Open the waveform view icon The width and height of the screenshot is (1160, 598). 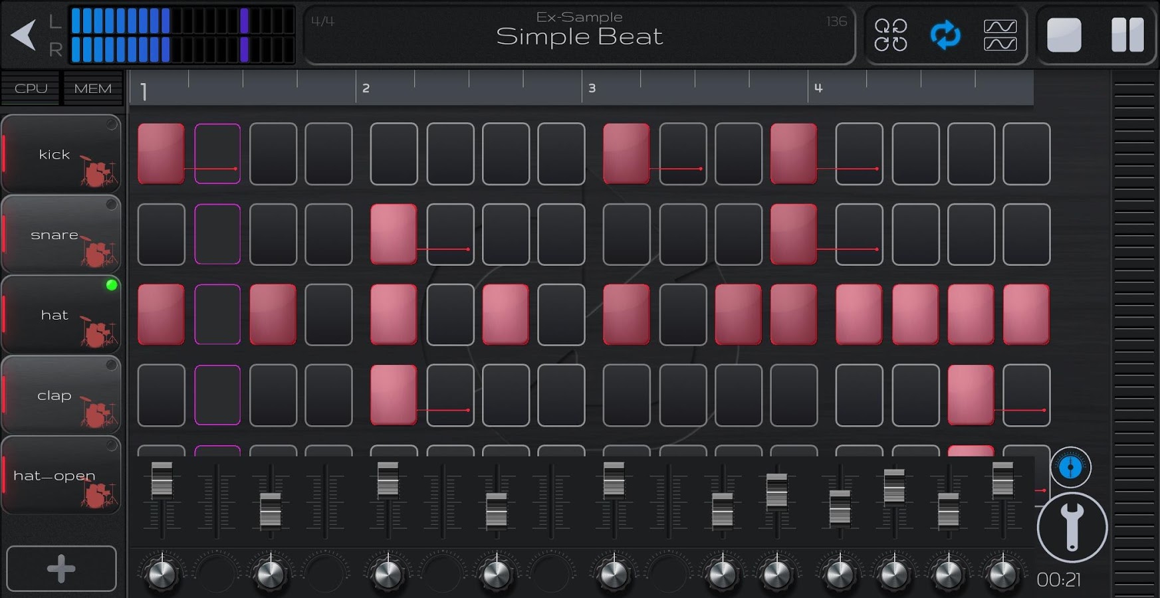(x=1000, y=35)
